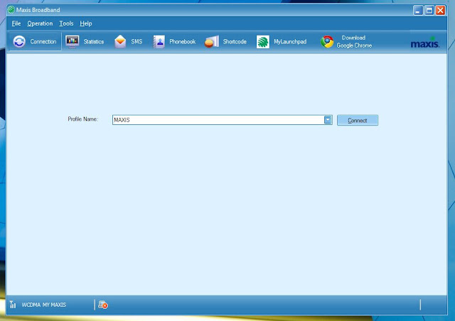Open the SMS envelope icon
Viewport: 455px width, 321px height.
120,41
